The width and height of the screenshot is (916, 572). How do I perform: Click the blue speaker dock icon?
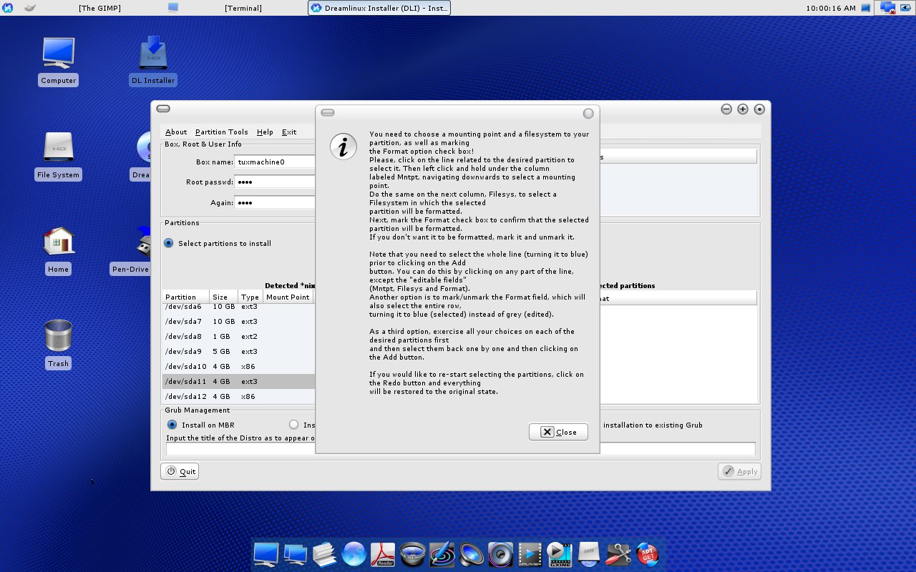[472, 554]
